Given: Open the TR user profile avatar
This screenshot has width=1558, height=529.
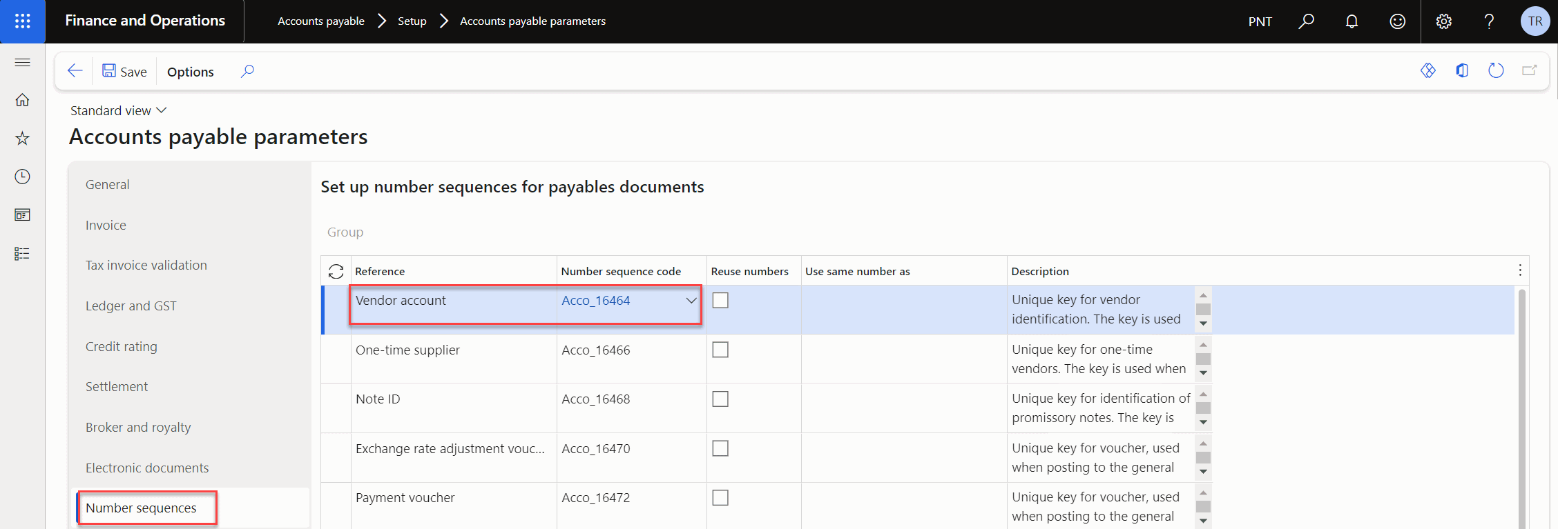Looking at the screenshot, I should [x=1535, y=21].
